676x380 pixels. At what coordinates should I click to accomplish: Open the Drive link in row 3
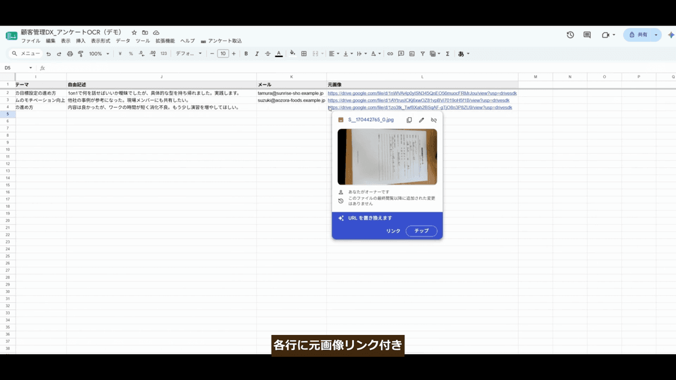click(x=418, y=100)
